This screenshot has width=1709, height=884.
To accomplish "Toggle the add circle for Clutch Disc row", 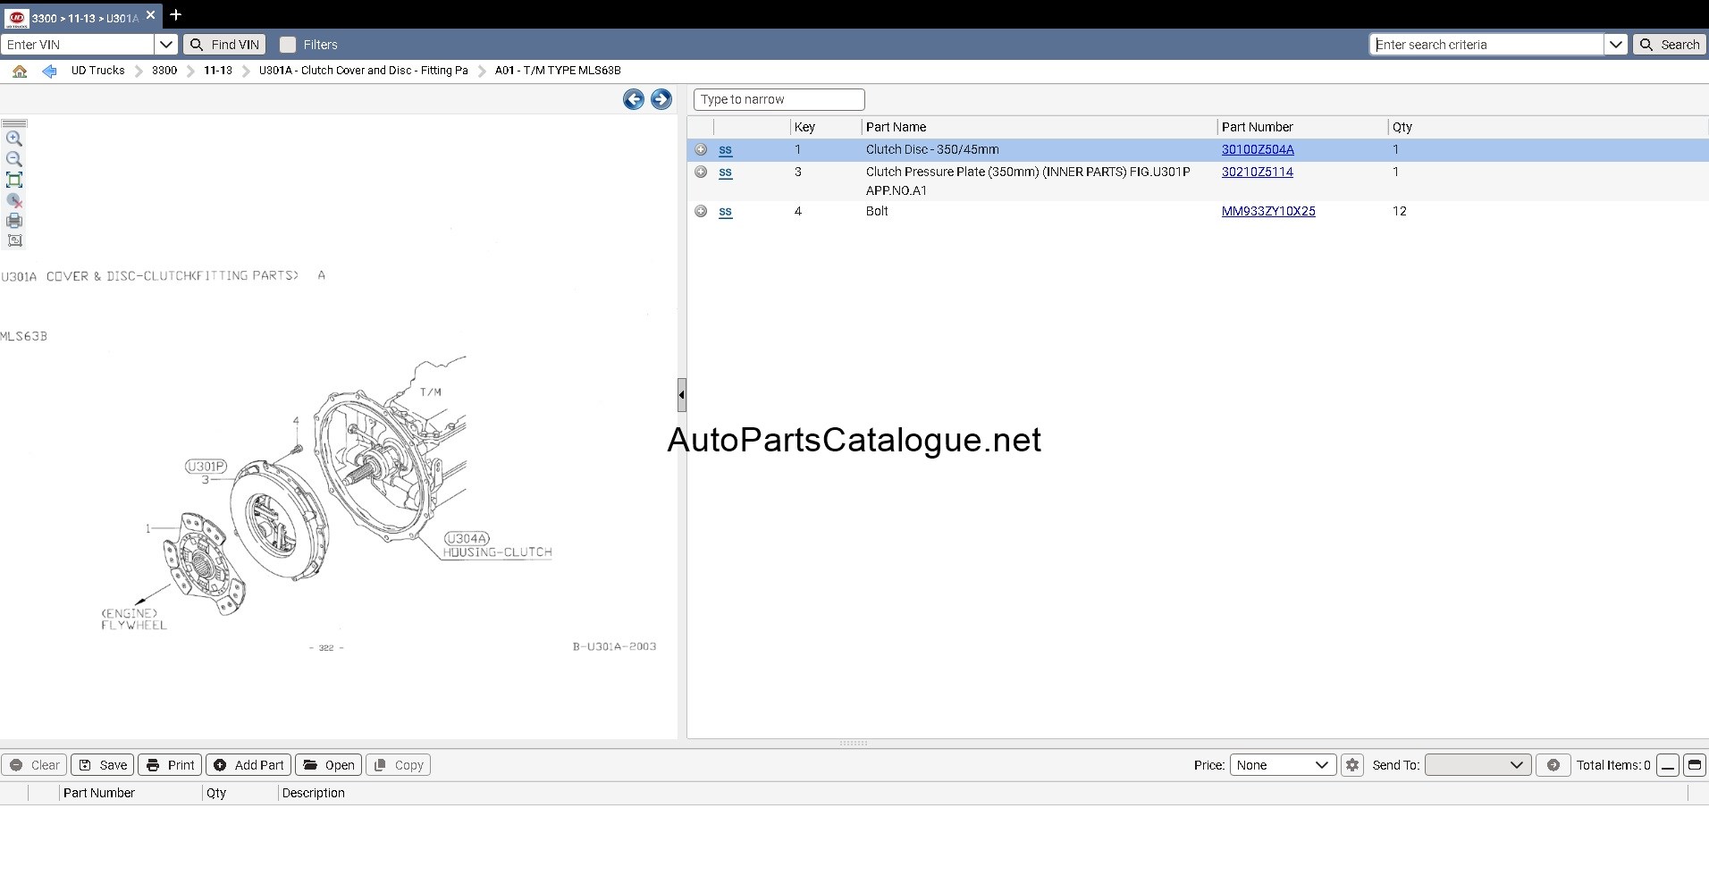I will [701, 149].
